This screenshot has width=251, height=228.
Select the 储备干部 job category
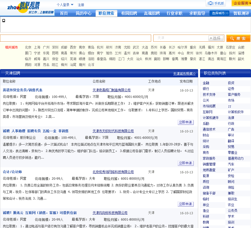(209, 193)
